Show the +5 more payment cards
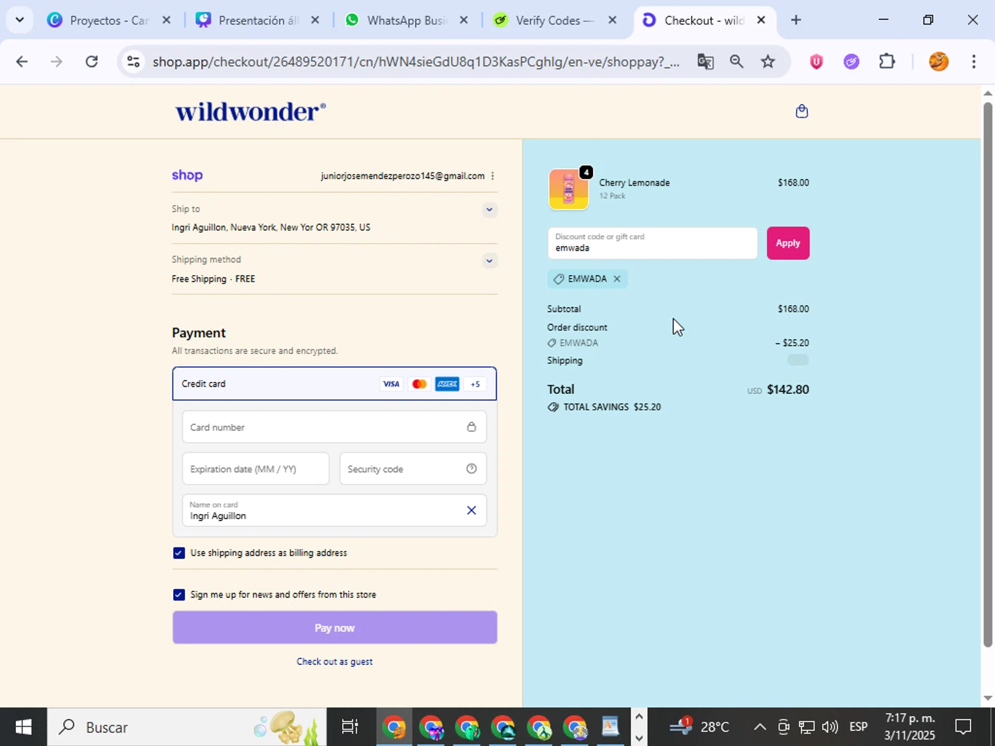 point(475,384)
